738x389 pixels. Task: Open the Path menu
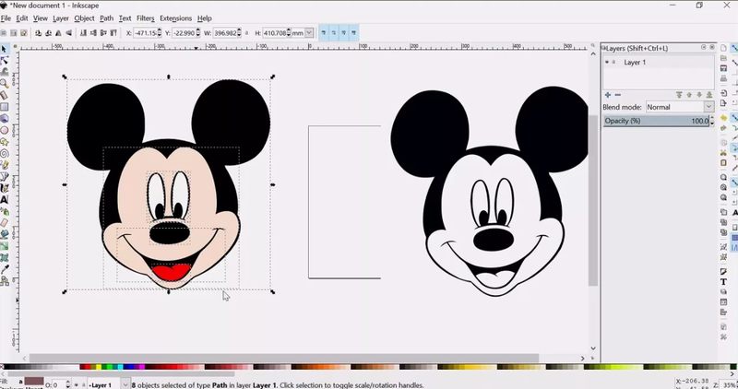pos(106,18)
